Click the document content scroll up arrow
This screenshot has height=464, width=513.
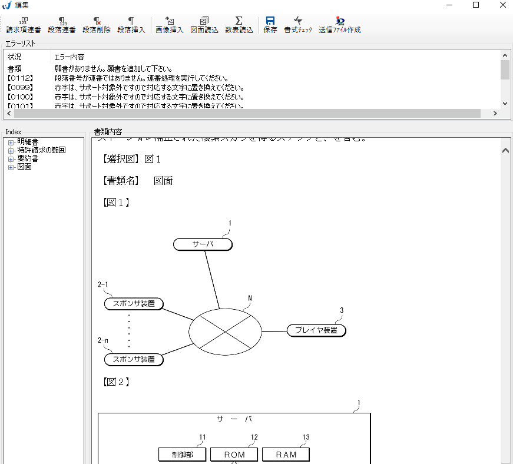coord(505,151)
